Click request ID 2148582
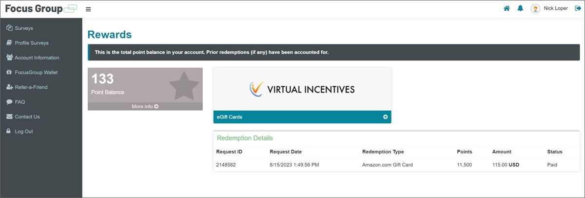 pos(226,165)
